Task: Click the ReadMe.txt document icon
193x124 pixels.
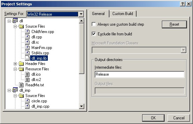Action: (21, 85)
